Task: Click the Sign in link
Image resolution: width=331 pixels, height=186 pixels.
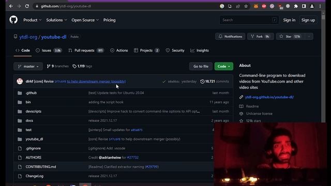Action: (x=289, y=20)
